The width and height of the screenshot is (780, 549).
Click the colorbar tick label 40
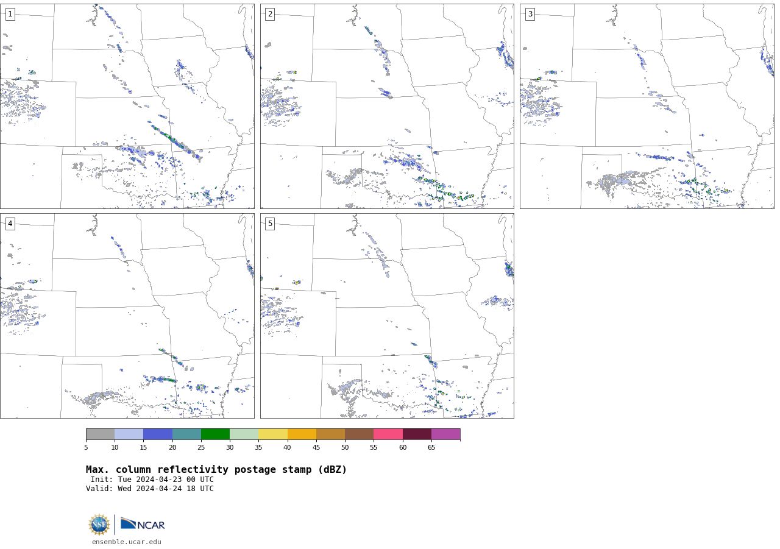tap(288, 448)
